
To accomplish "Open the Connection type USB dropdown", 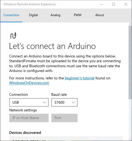I will coord(29,102).
